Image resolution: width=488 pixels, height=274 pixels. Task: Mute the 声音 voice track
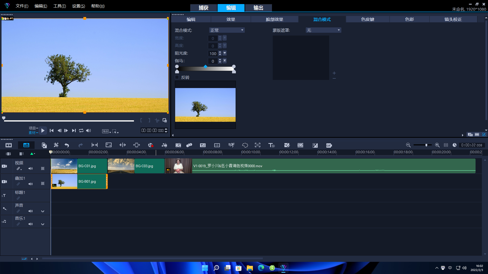coord(30,211)
